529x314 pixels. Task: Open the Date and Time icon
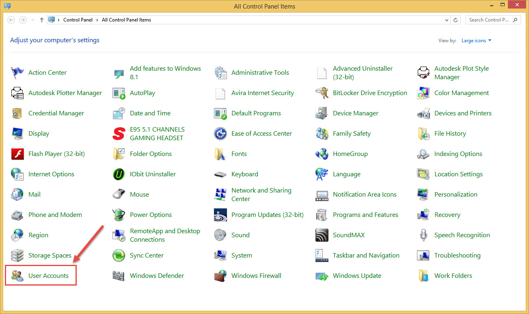(119, 113)
